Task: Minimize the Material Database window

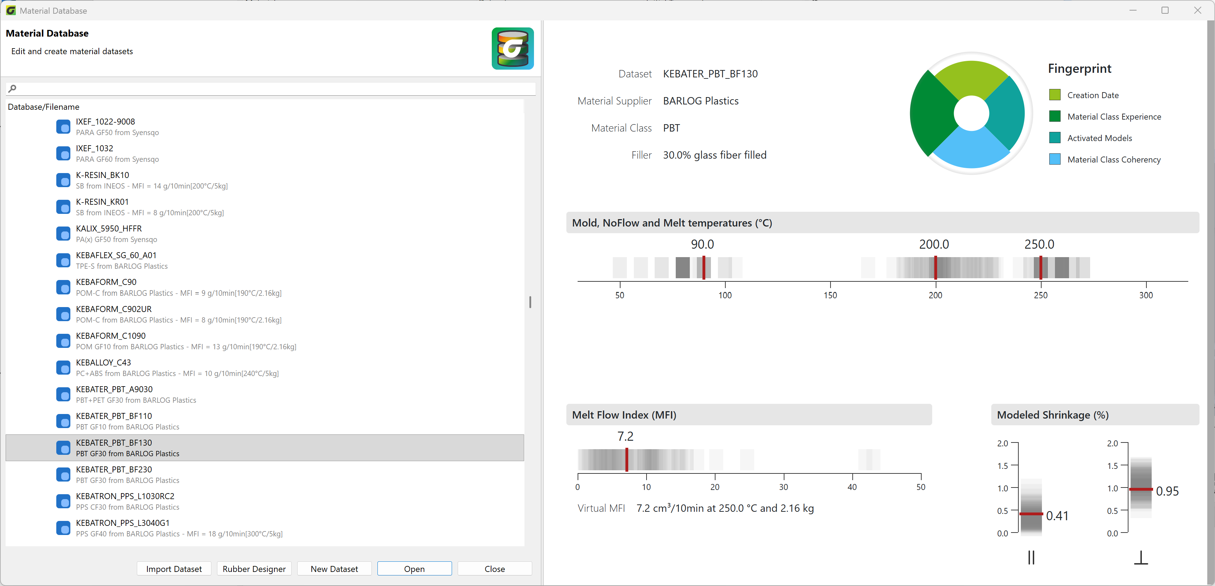Action: pos(1133,10)
